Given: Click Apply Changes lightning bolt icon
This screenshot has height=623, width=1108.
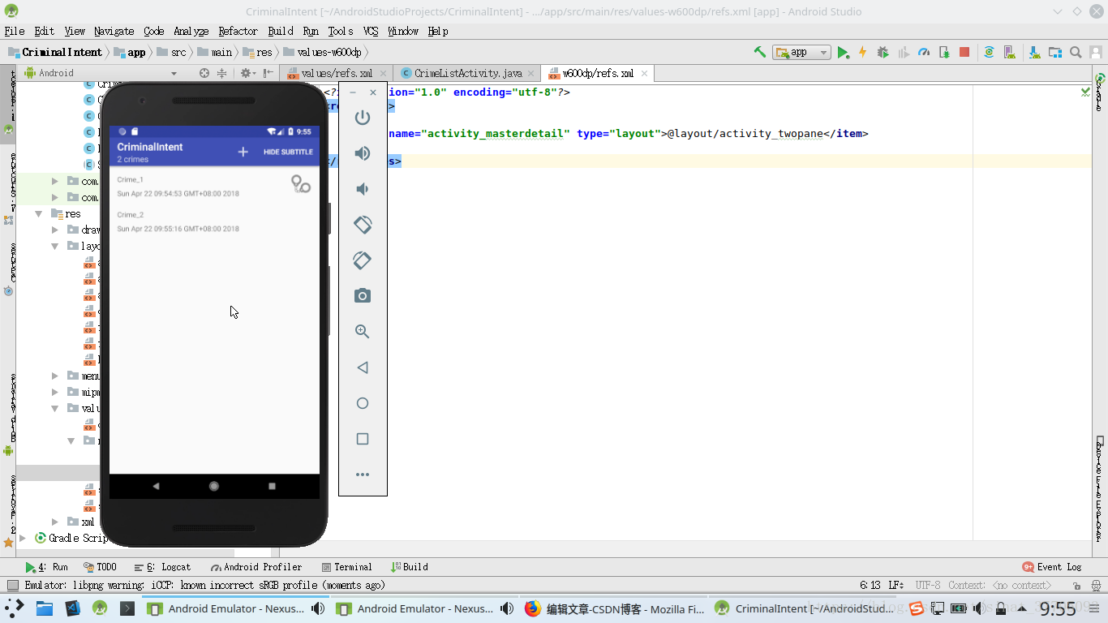Looking at the screenshot, I should point(862,52).
